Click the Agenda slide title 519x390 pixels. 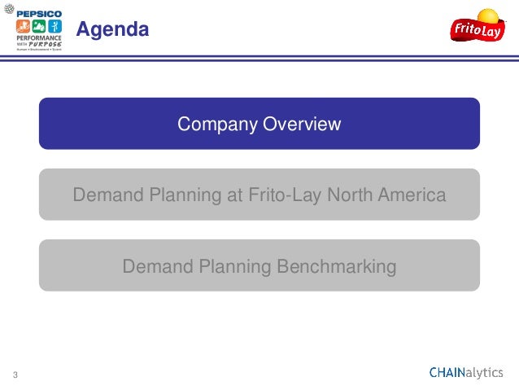pyautogui.click(x=112, y=30)
